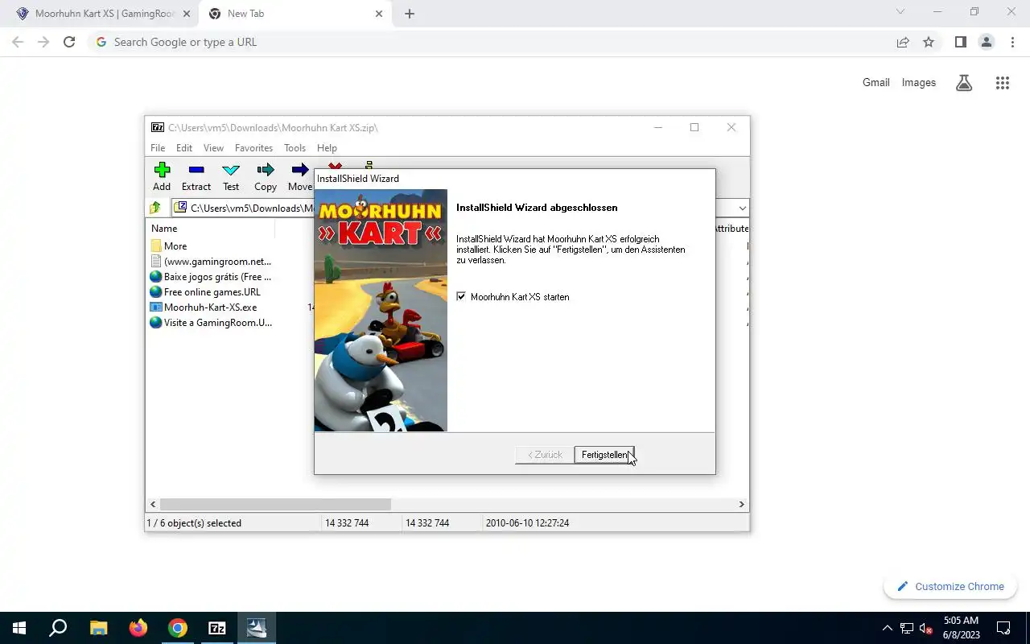Toggle the Chrome side panel icon
The image size is (1030, 644).
[960, 42]
